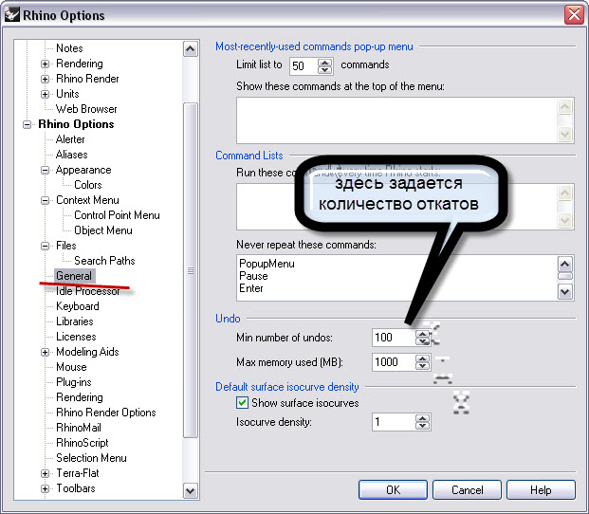589x514 pixels.
Task: Confirm settings with OK button
Action: click(393, 490)
